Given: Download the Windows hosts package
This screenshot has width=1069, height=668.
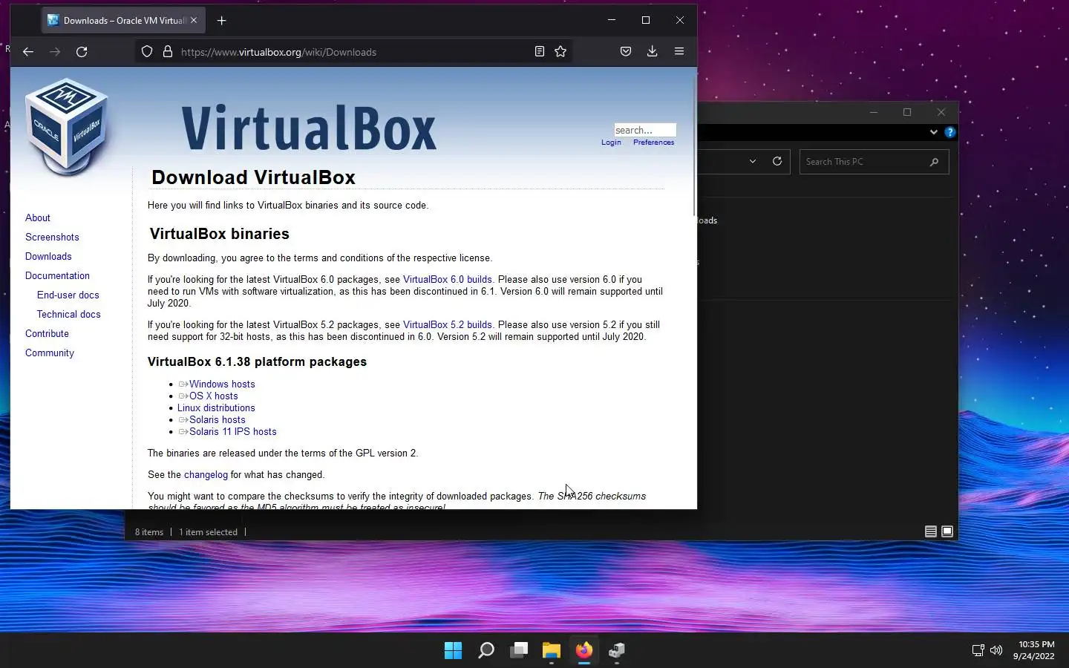Looking at the screenshot, I should 221,384.
